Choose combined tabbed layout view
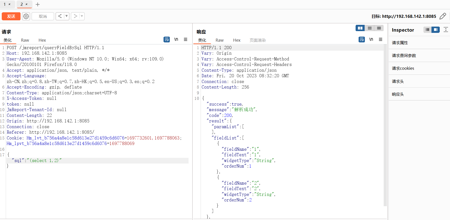The image size is (450, 220). 379,28
